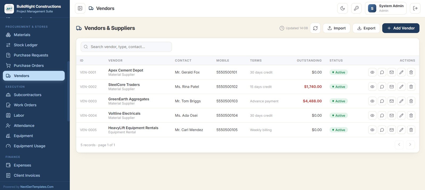The image size is (425, 190).
Task: Navigate to Equipment
Action: pyautogui.click(x=34, y=136)
